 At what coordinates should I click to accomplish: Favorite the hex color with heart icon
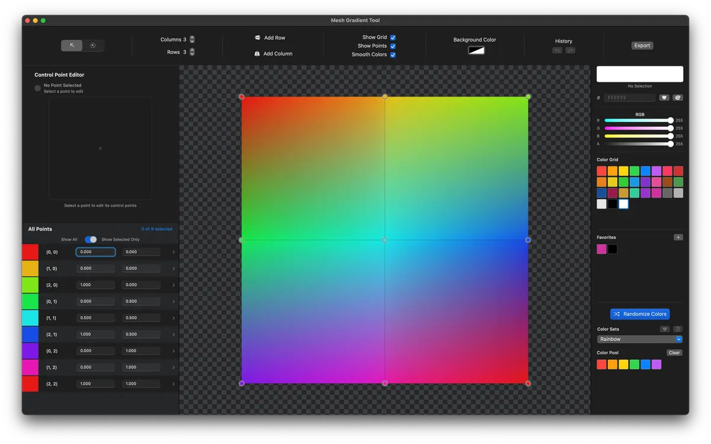(x=664, y=98)
